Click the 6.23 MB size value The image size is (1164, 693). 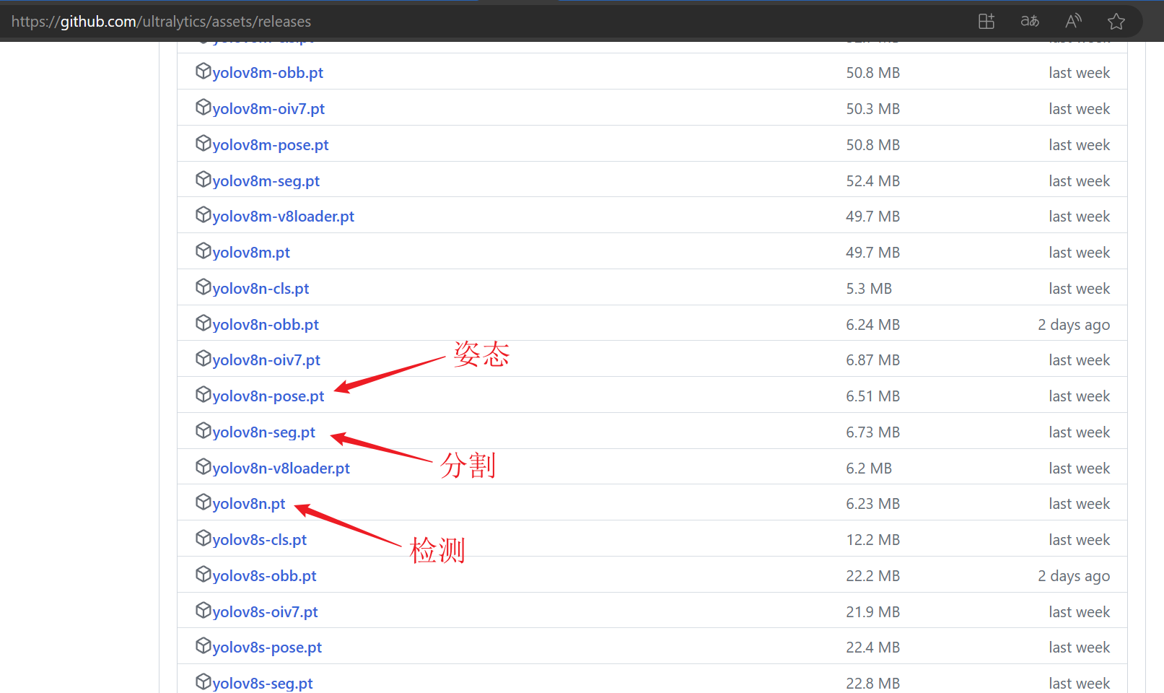872,504
